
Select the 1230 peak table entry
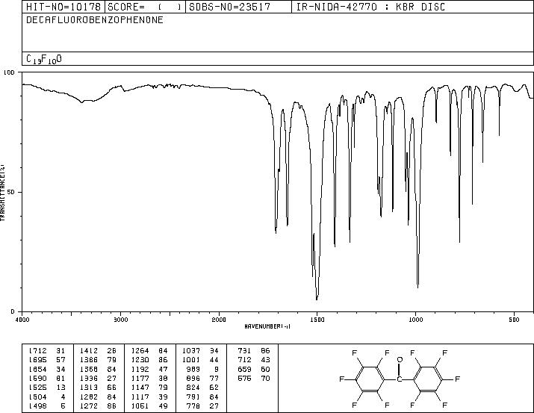(x=149, y=360)
